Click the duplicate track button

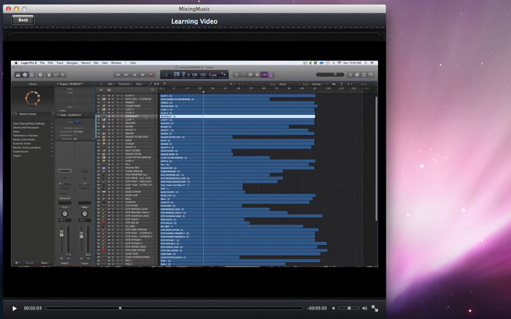coord(109,90)
